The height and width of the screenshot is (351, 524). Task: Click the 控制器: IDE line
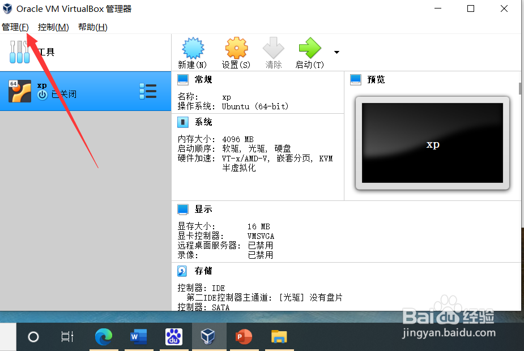coord(201,288)
